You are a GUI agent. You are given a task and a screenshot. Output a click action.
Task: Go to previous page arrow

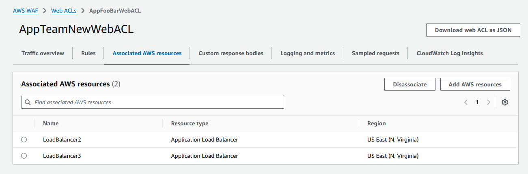click(466, 102)
